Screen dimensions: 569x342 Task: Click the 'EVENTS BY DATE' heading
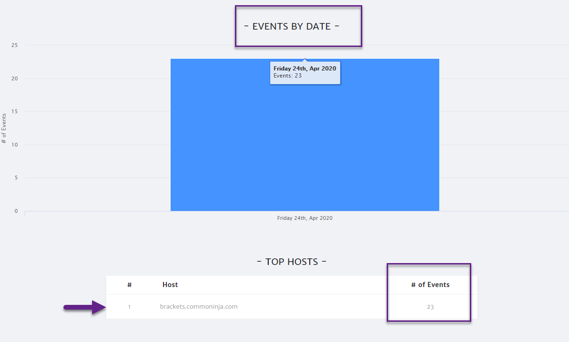click(x=291, y=26)
